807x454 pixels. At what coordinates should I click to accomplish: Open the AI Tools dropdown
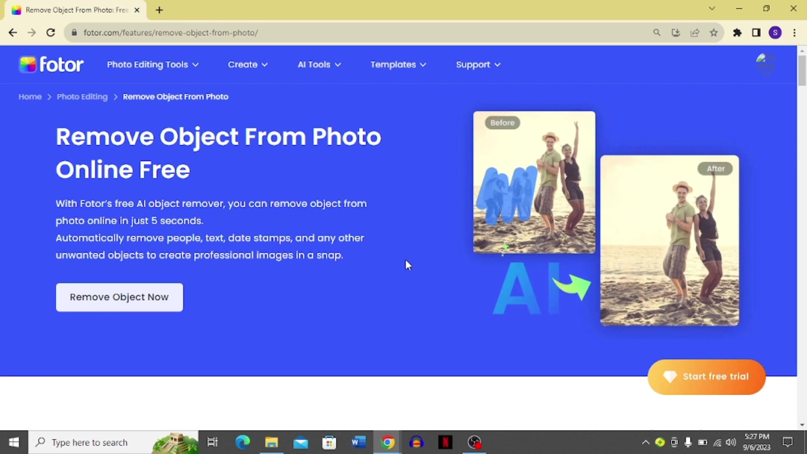coord(319,64)
